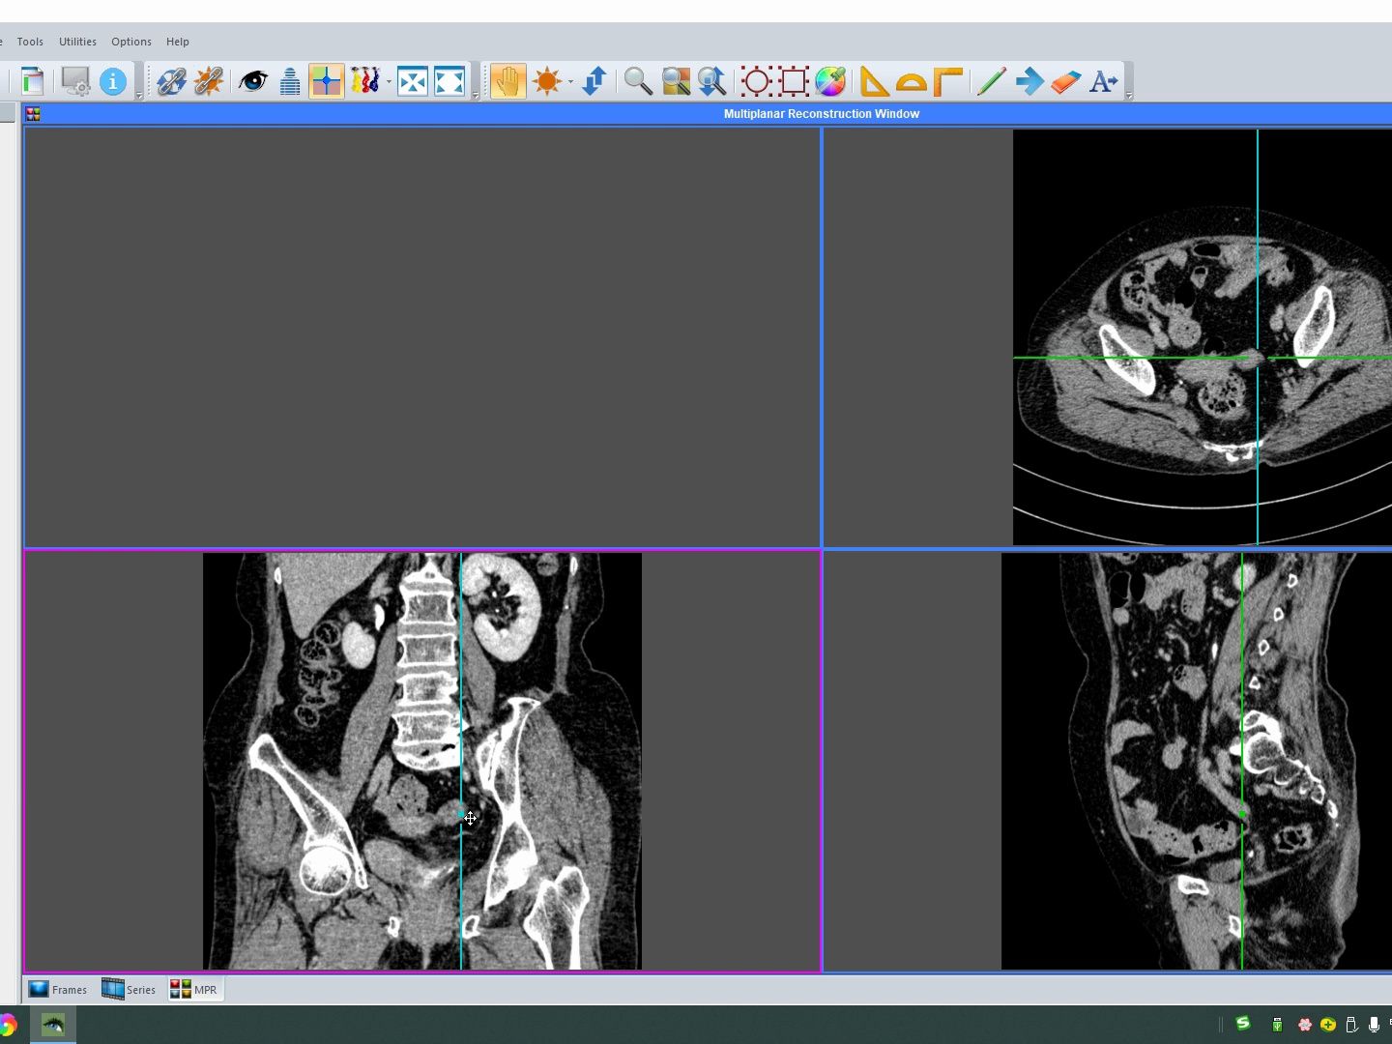The height and width of the screenshot is (1044, 1392).
Task: Click the axial CT view pane
Action: [x=1108, y=337]
